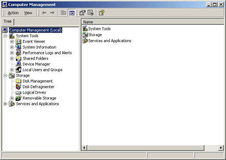Expand Local Users and Groups node
The image size is (226, 160).
coord(12,70)
